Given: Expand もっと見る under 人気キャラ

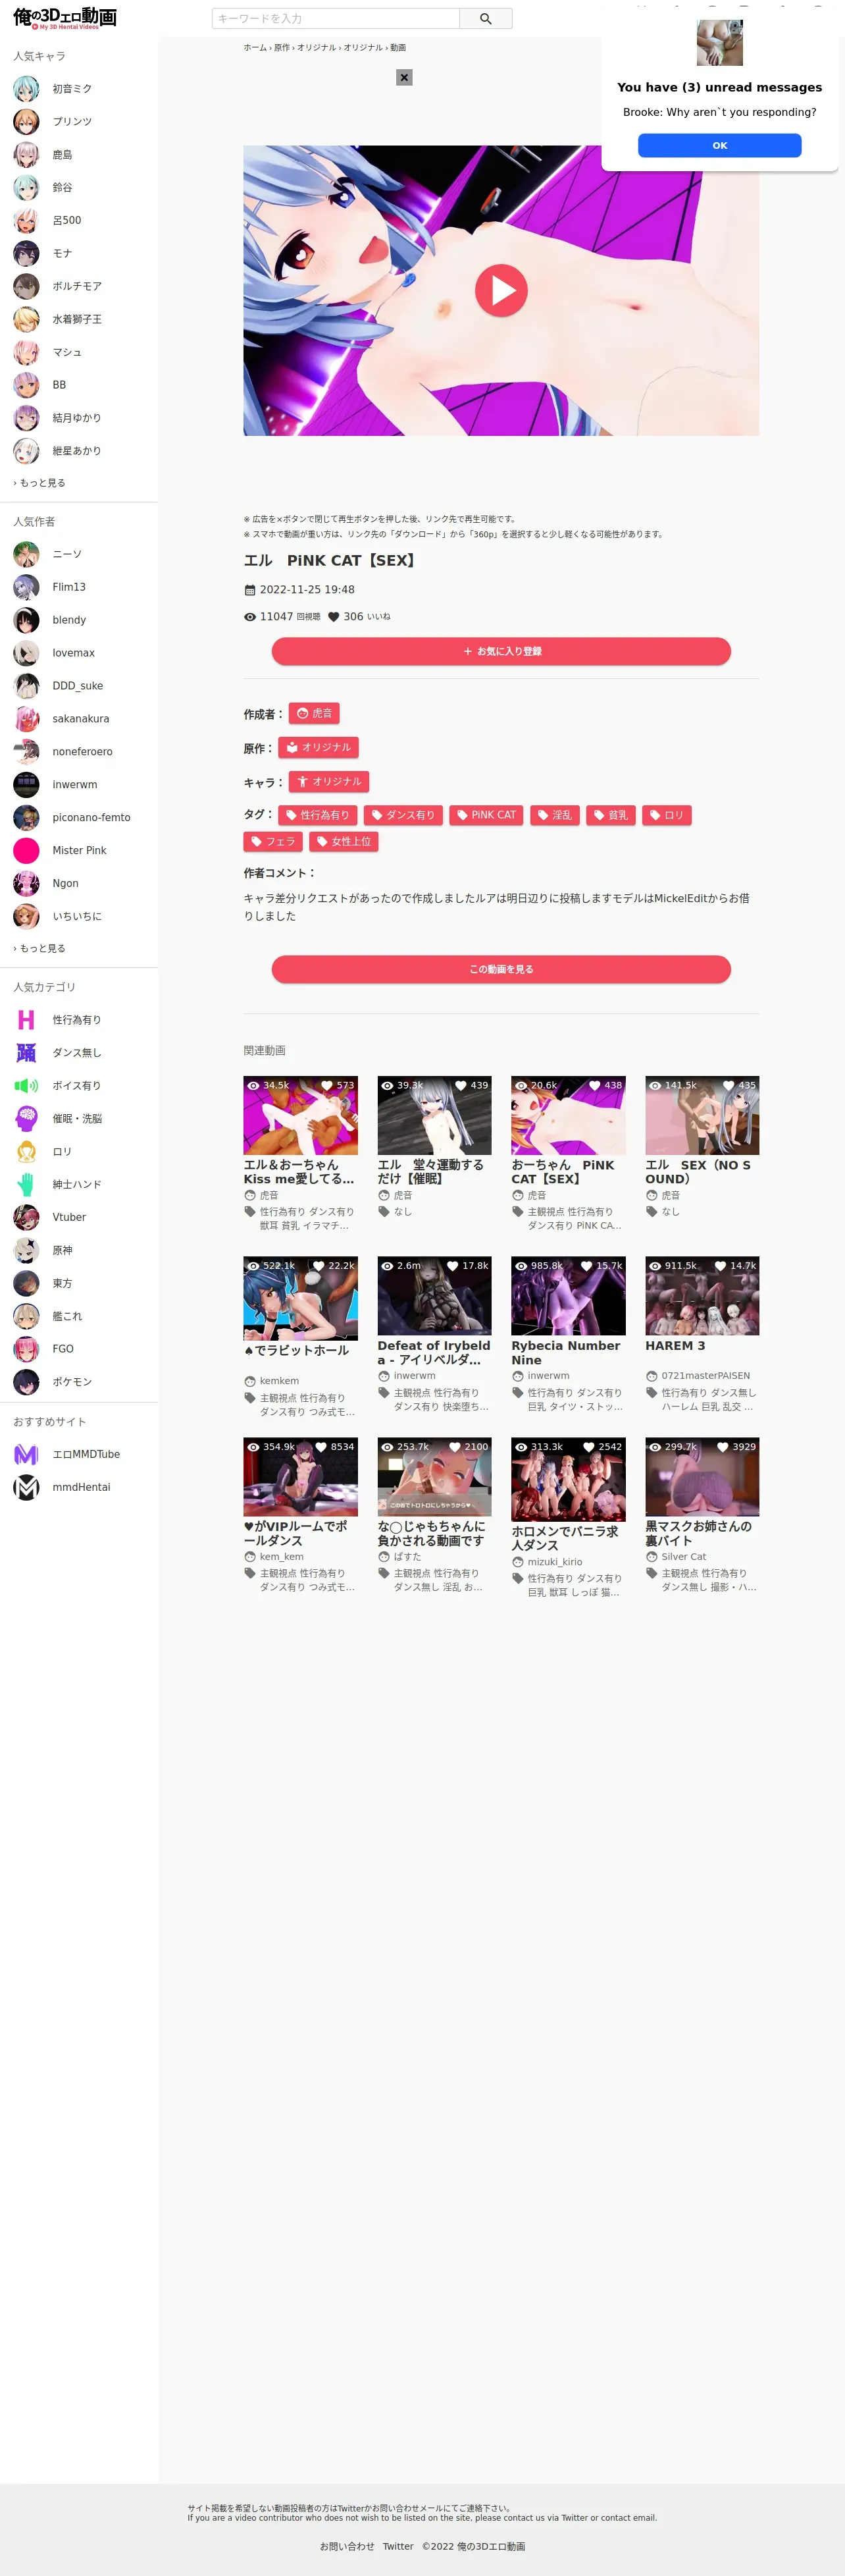Looking at the screenshot, I should click(x=40, y=483).
